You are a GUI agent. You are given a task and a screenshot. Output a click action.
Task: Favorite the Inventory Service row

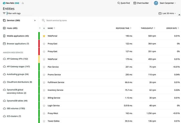coord(44,90)
